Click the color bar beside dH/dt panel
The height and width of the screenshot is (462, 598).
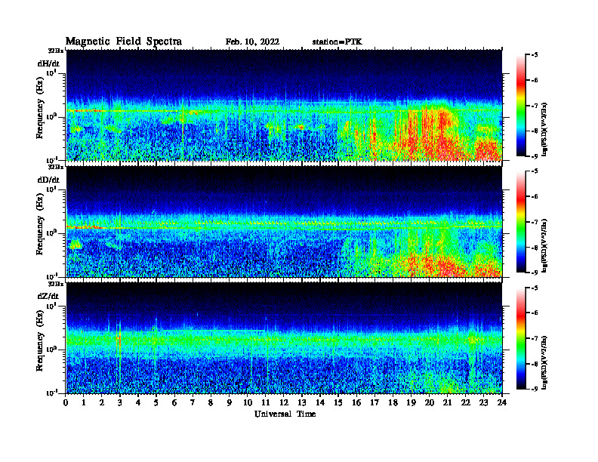[521, 106]
